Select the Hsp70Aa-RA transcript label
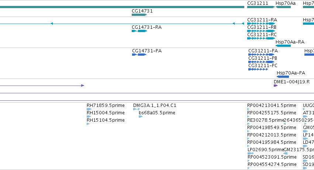The height and width of the screenshot is (170, 314). [x=290, y=42]
